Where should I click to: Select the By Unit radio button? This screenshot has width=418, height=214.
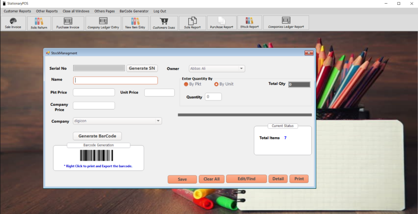click(x=216, y=84)
